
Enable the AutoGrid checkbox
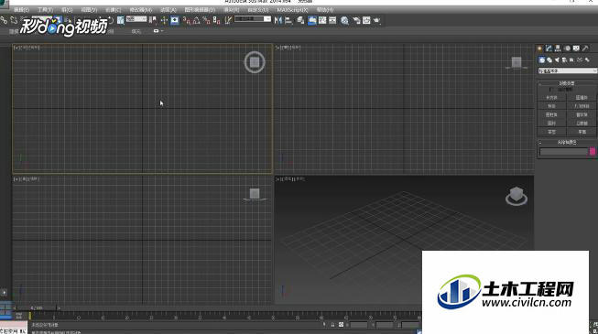point(550,90)
